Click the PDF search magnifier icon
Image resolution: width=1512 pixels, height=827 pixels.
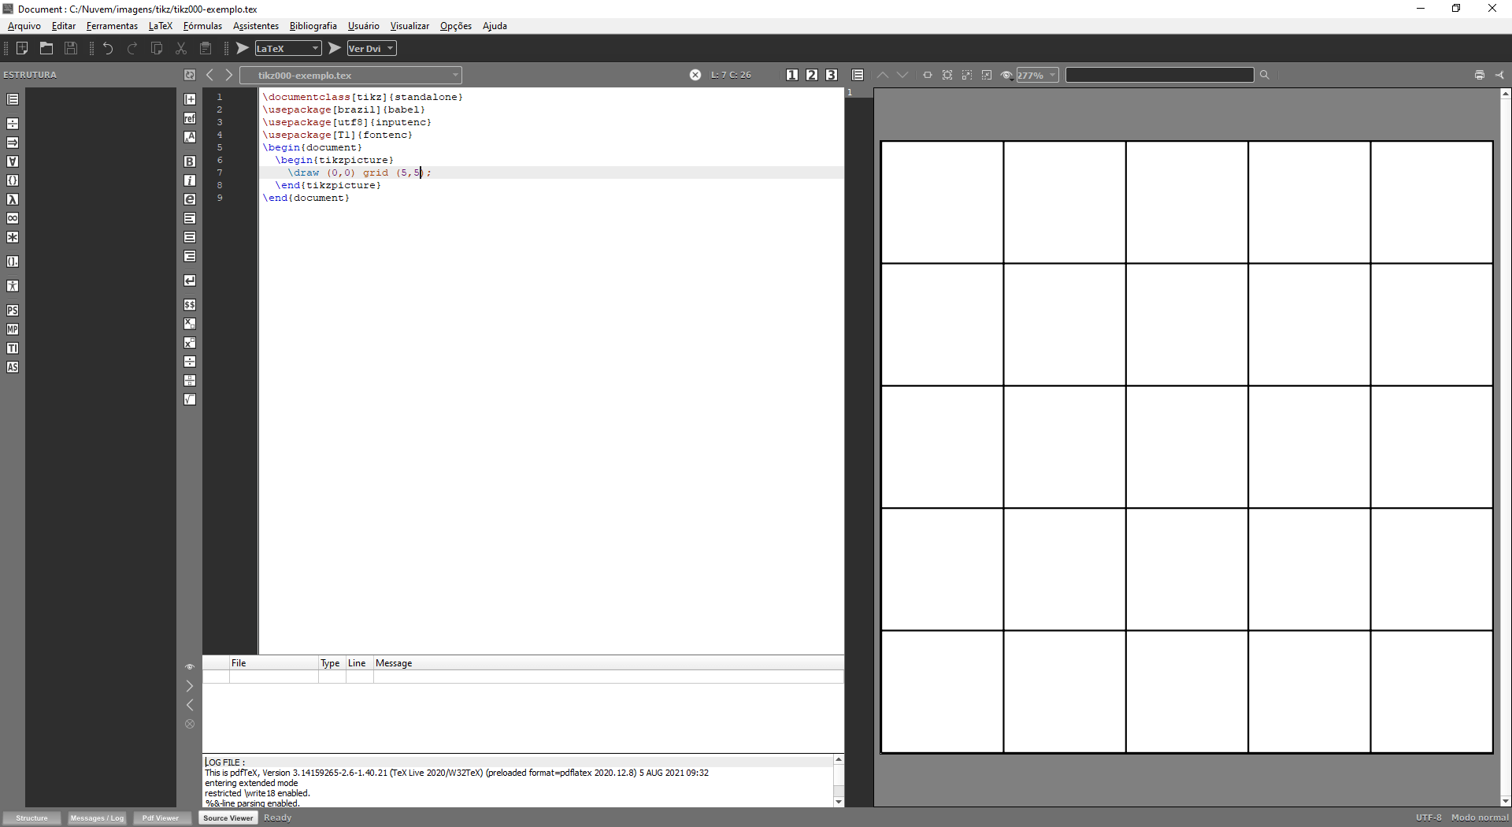(x=1265, y=75)
